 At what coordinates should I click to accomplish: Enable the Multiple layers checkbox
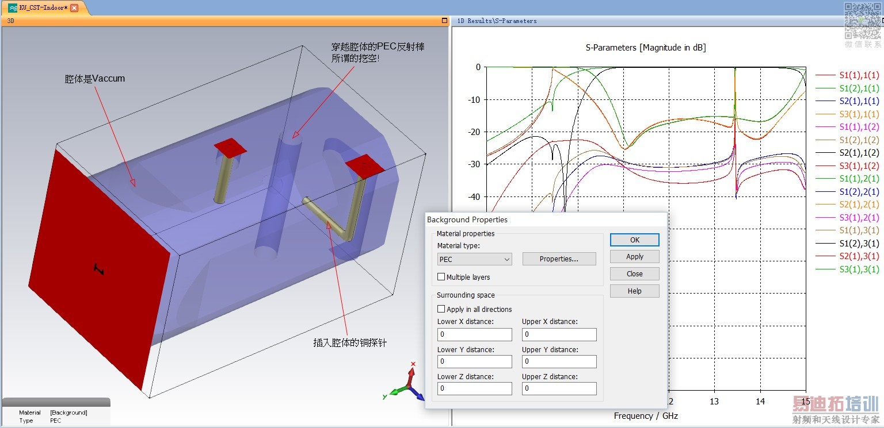coord(441,277)
